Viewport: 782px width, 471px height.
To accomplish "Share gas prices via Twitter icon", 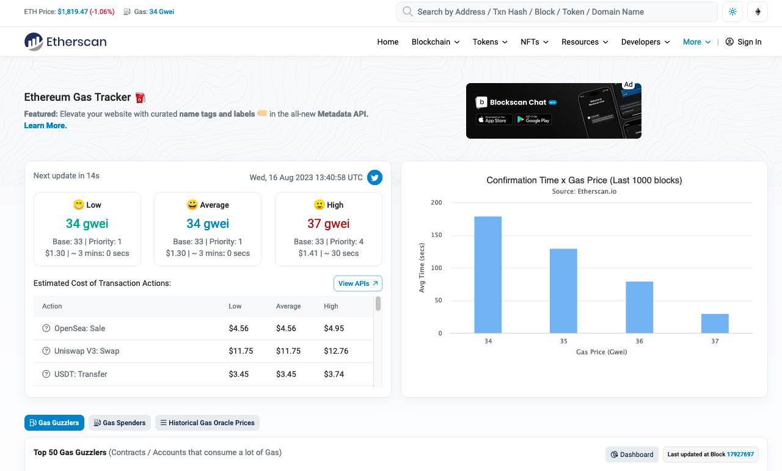I will pos(375,177).
